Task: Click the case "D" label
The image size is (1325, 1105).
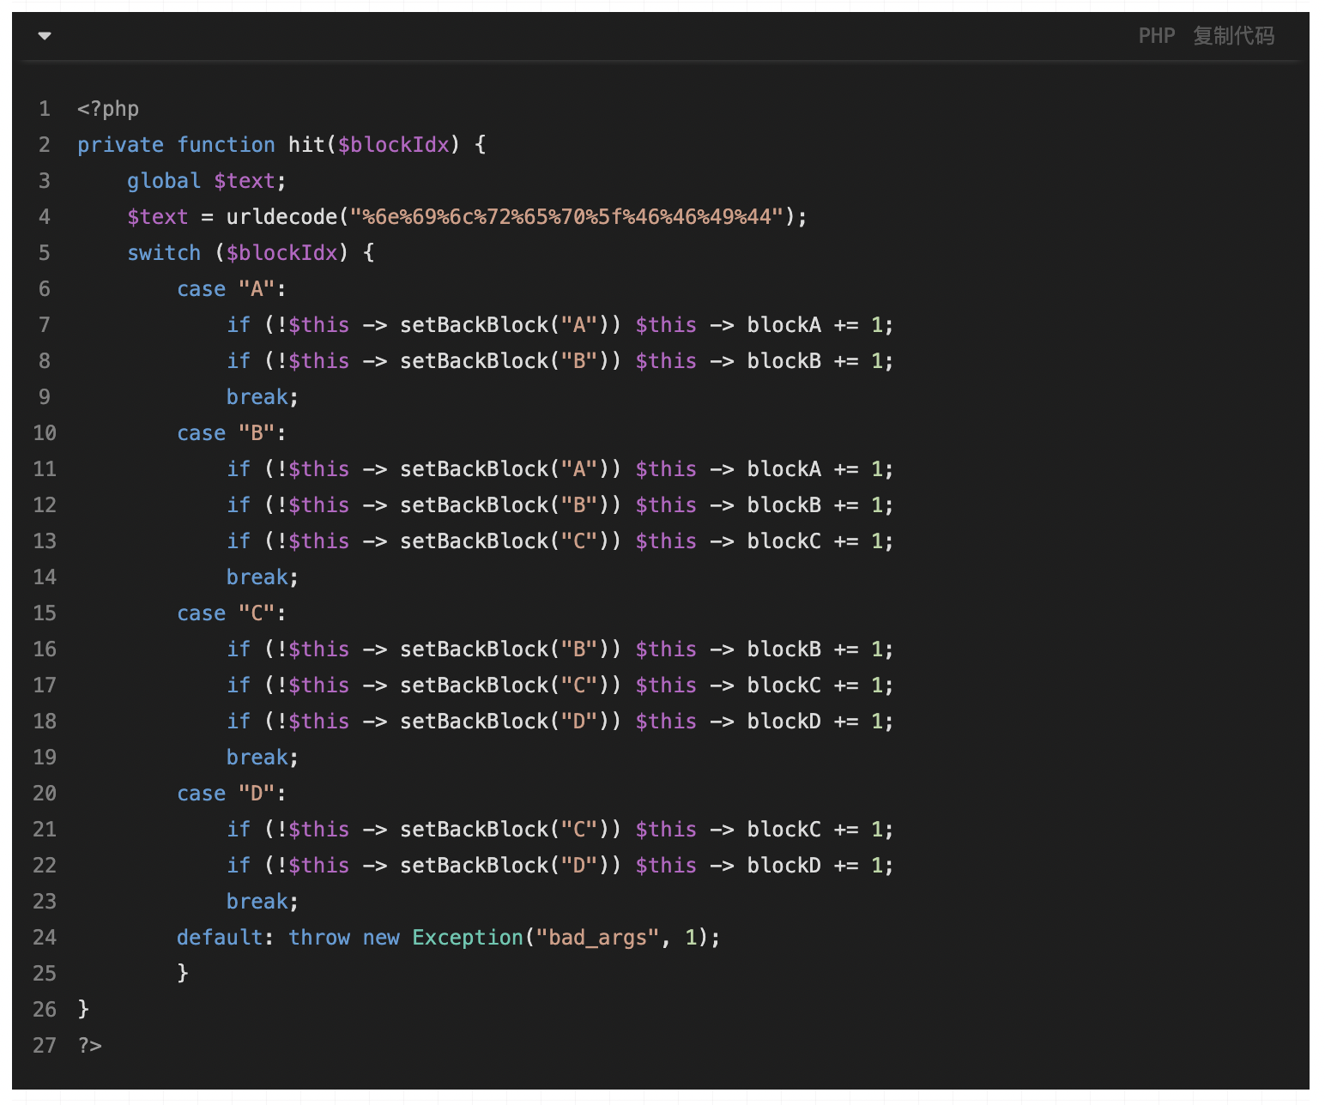Action: 230,794
